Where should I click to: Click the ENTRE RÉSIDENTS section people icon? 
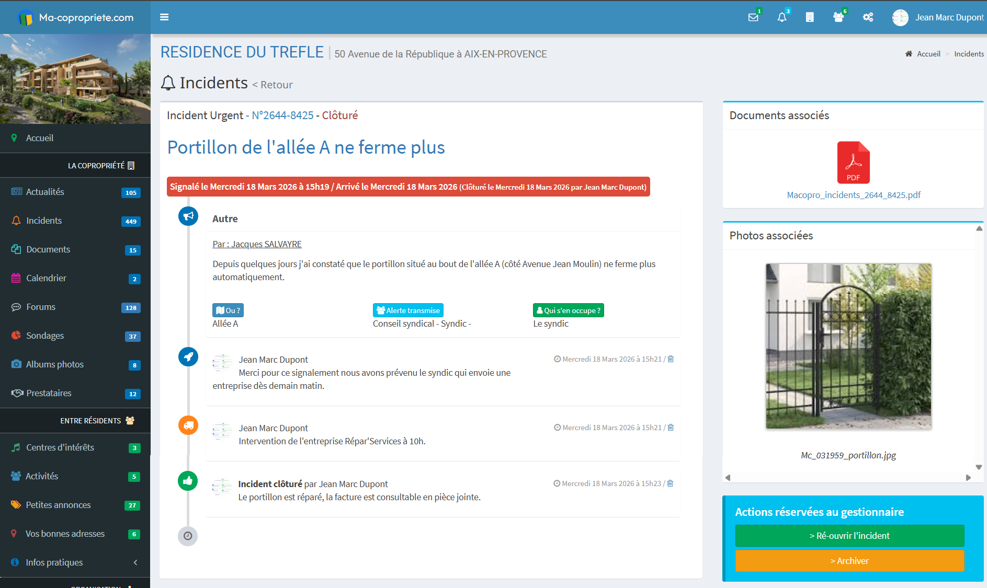pyautogui.click(x=130, y=421)
